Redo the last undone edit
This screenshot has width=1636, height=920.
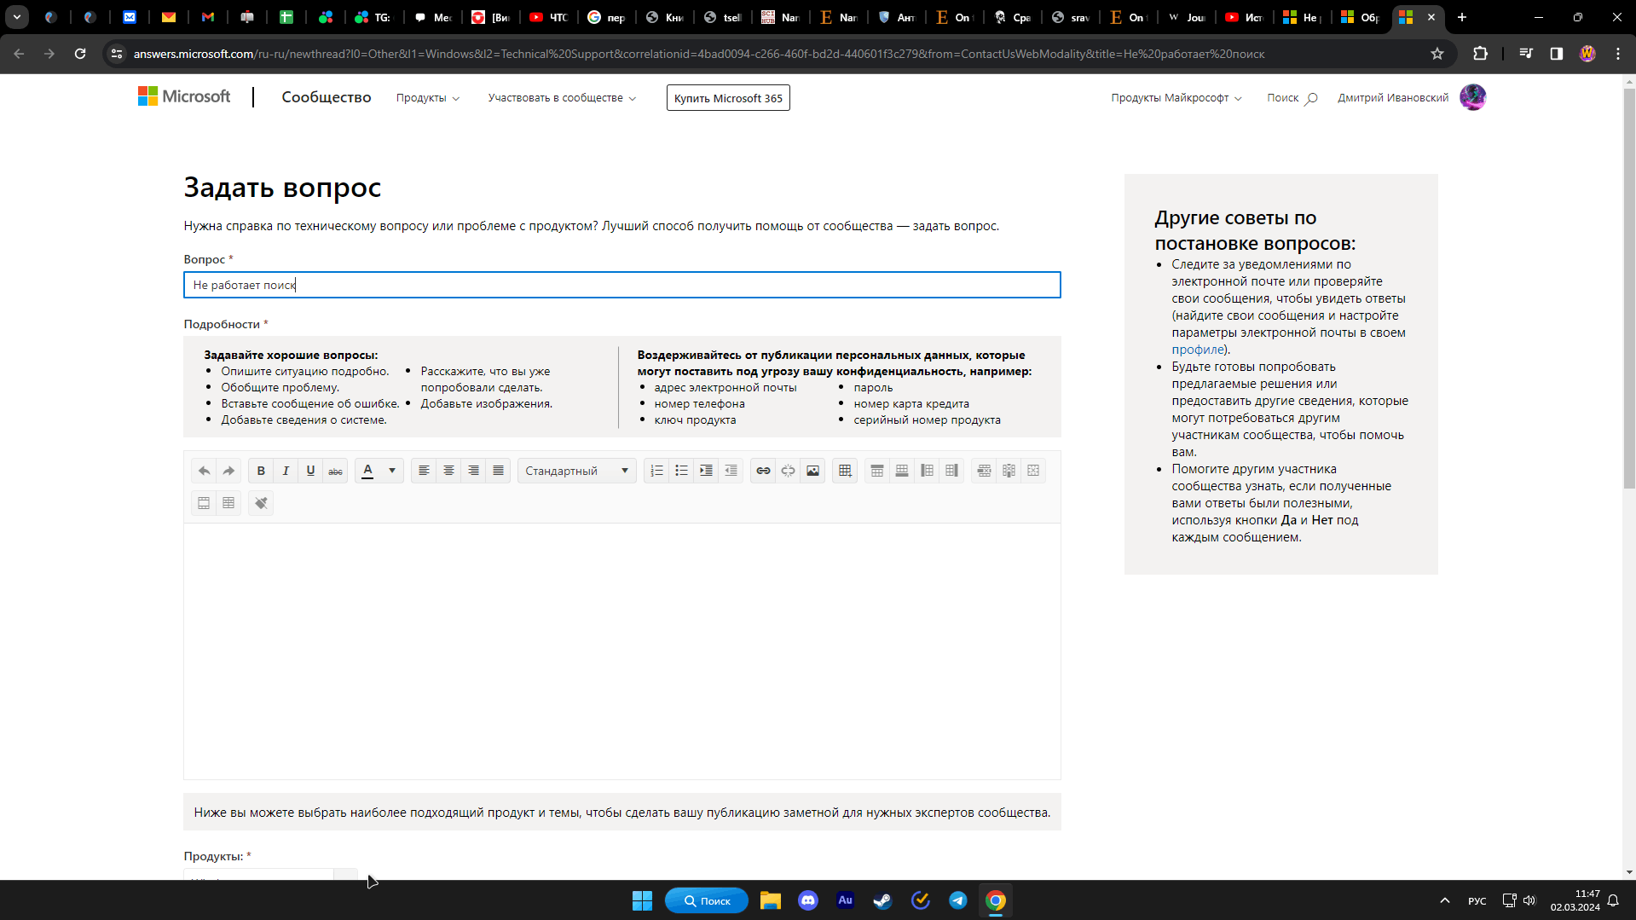coord(228,471)
